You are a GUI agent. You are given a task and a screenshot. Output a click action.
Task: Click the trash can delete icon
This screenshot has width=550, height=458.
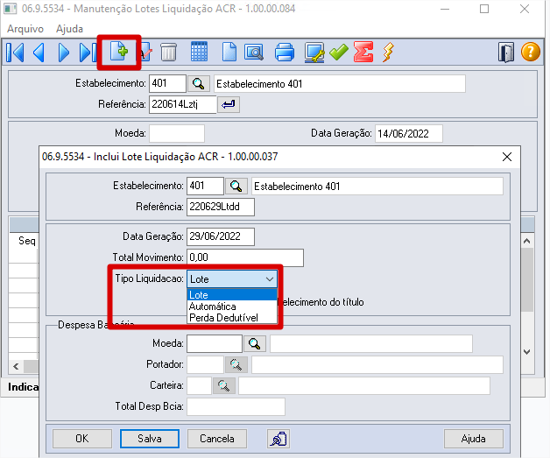pyautogui.click(x=168, y=53)
